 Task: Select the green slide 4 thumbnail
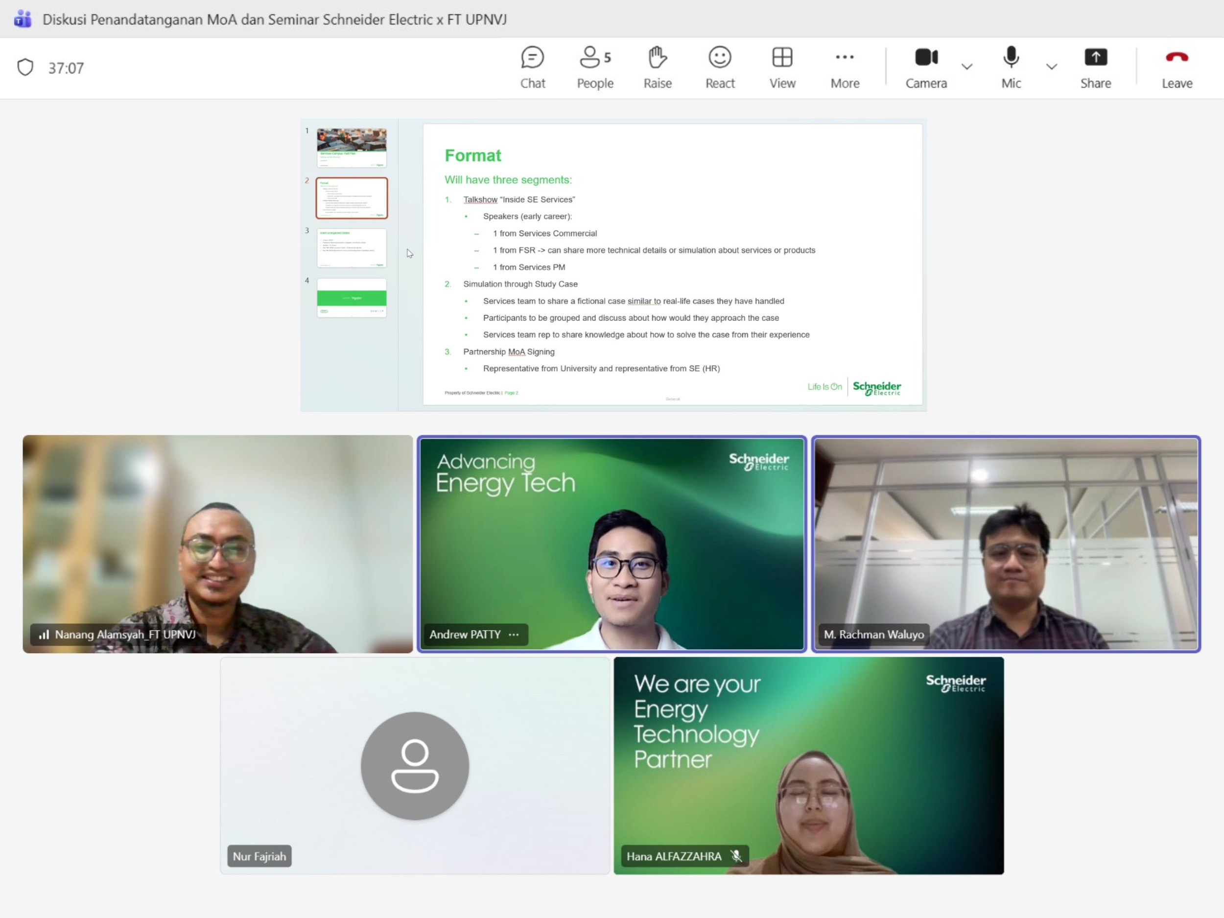tap(352, 298)
